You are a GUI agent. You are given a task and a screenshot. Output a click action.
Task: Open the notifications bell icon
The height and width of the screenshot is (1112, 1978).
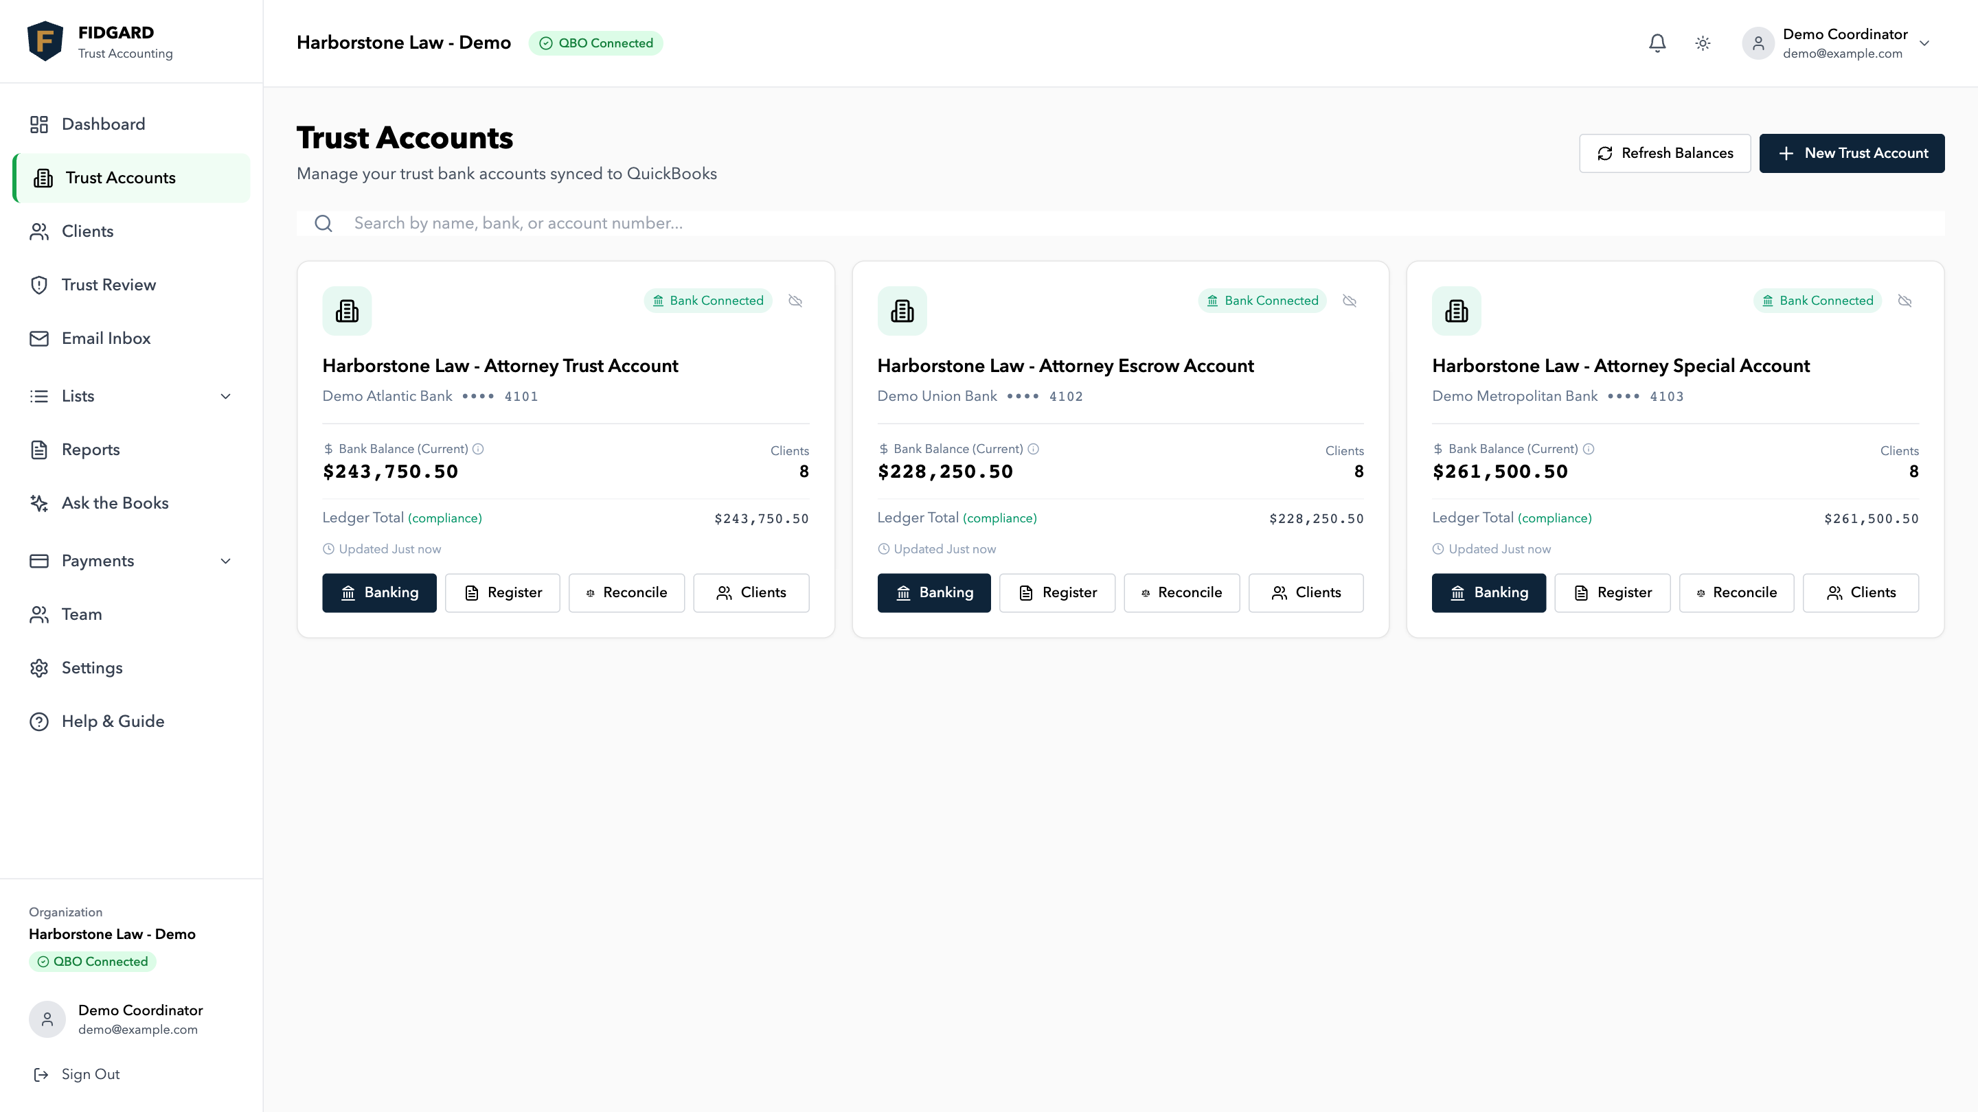[1657, 43]
